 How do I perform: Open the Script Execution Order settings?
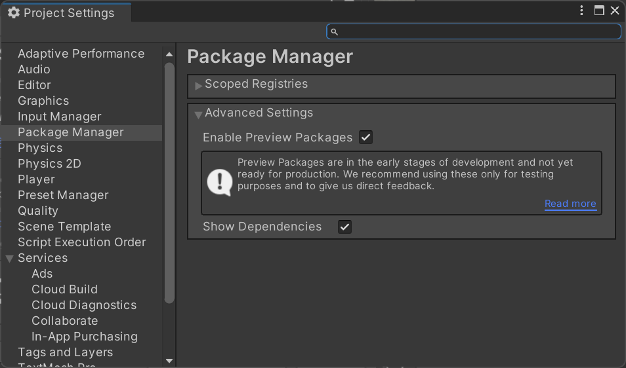[81, 242]
